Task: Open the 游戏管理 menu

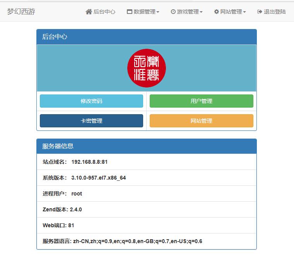Action: [x=186, y=12]
